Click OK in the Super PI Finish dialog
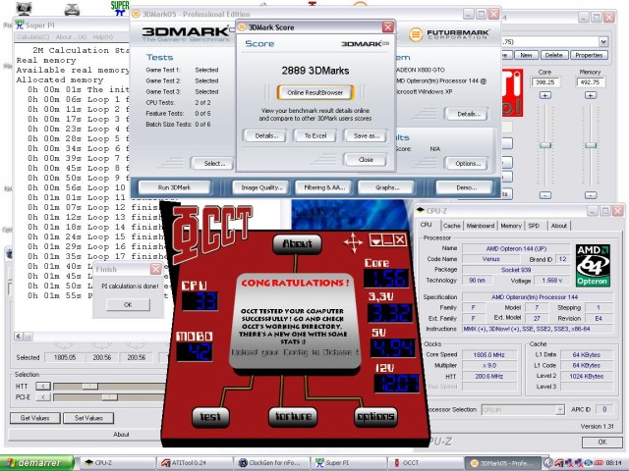This screenshot has height=471, width=629. pos(128,305)
